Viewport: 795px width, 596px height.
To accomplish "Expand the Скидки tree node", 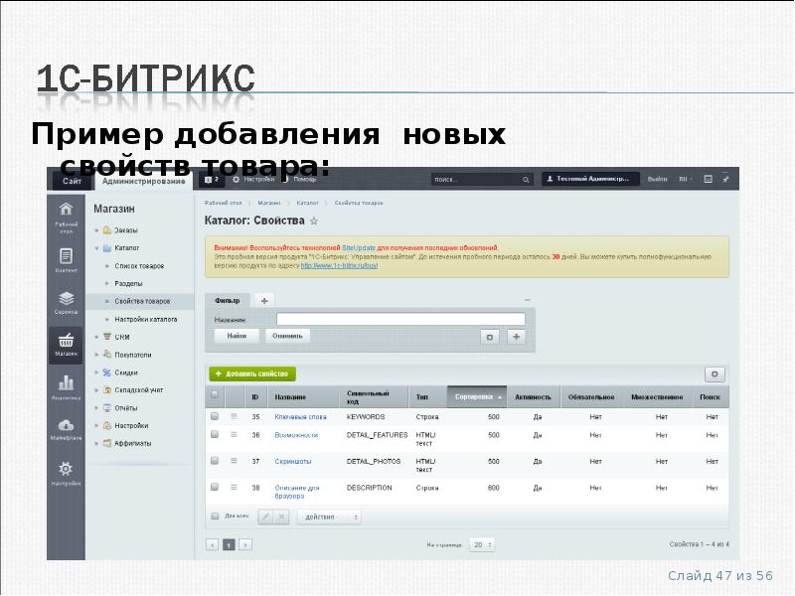I will (x=96, y=372).
